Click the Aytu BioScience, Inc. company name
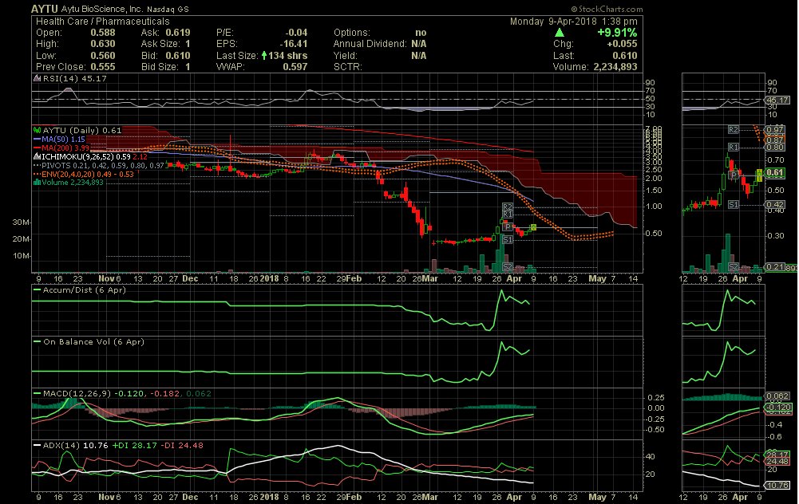Image resolution: width=799 pixels, height=504 pixels. pos(102,9)
